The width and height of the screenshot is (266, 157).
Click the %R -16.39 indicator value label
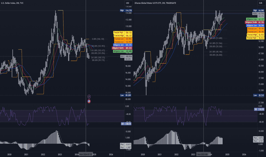(x=259, y=110)
